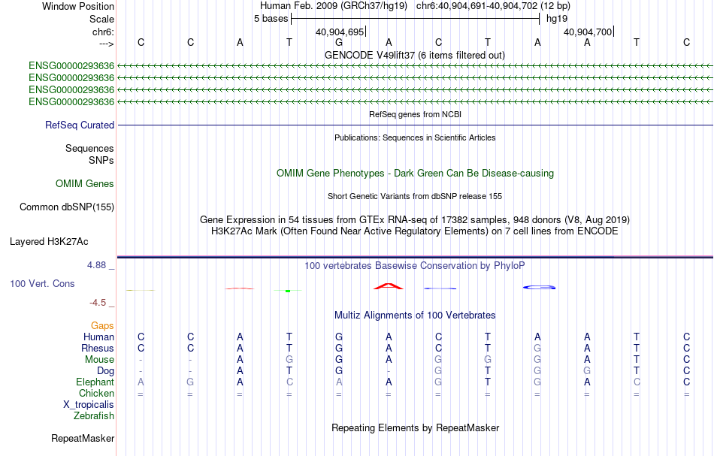Click the 40,904,700 ruler position marker

(x=588, y=32)
